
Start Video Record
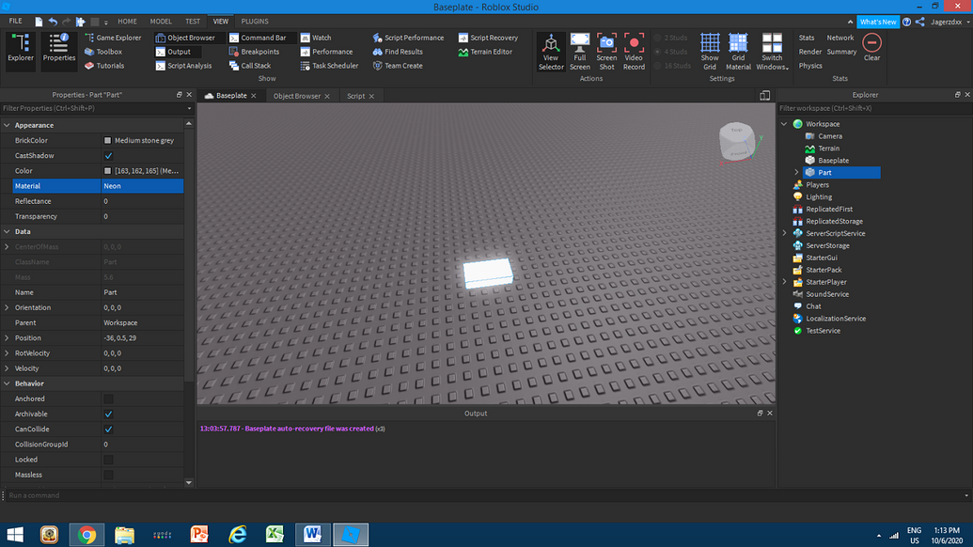click(634, 52)
